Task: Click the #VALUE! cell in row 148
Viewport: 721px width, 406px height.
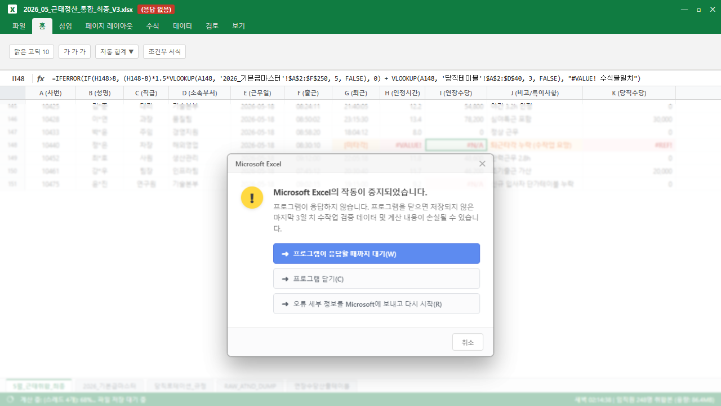Action: click(x=402, y=145)
